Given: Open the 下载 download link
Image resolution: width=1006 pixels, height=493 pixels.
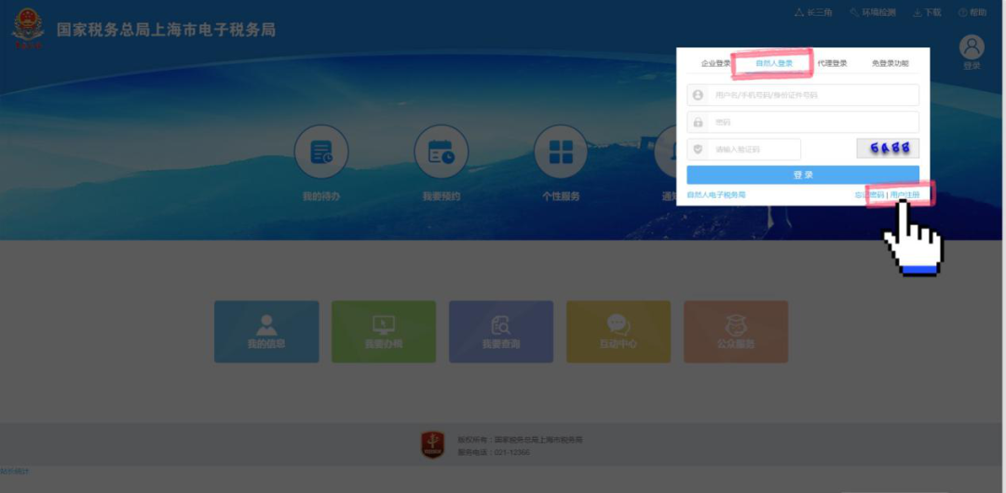Looking at the screenshot, I should pyautogui.click(x=927, y=13).
